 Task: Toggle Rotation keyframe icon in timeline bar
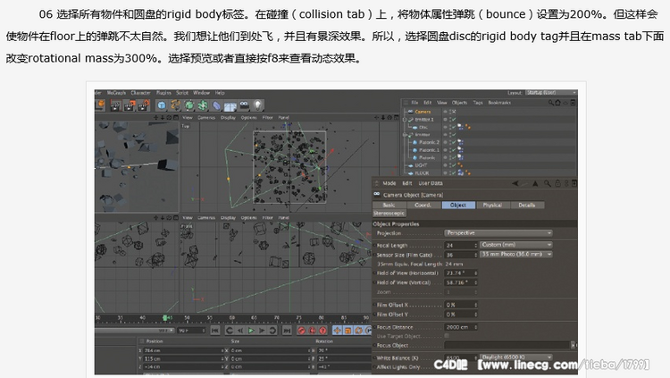click(x=358, y=331)
